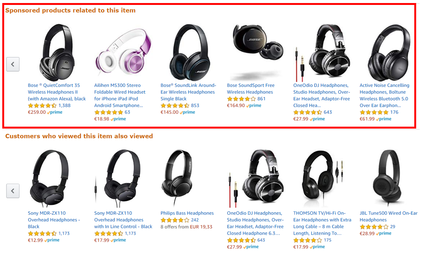Screen dimensions: 423x259
Task: Open Sony MDR-ZX110 Overhead Headphones - Black
Action: tap(54, 220)
